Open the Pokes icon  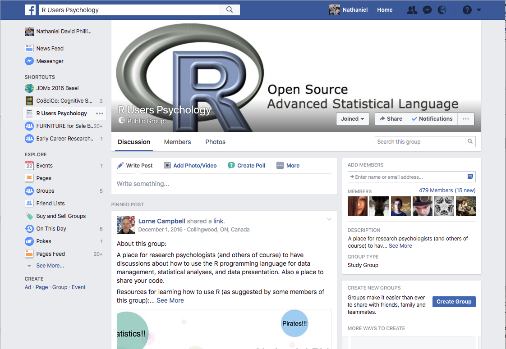tap(29, 241)
